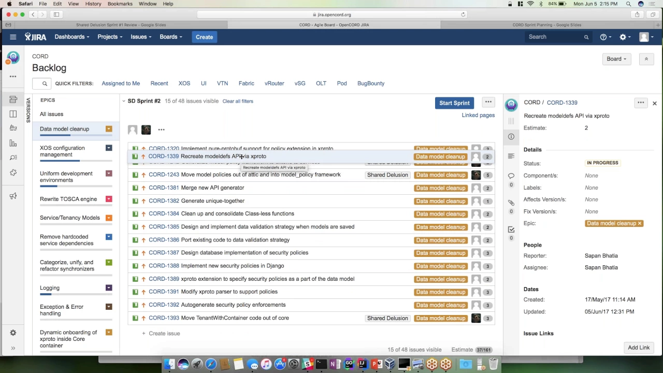663x373 pixels.
Task: Click the Add Link button
Action: 639,348
